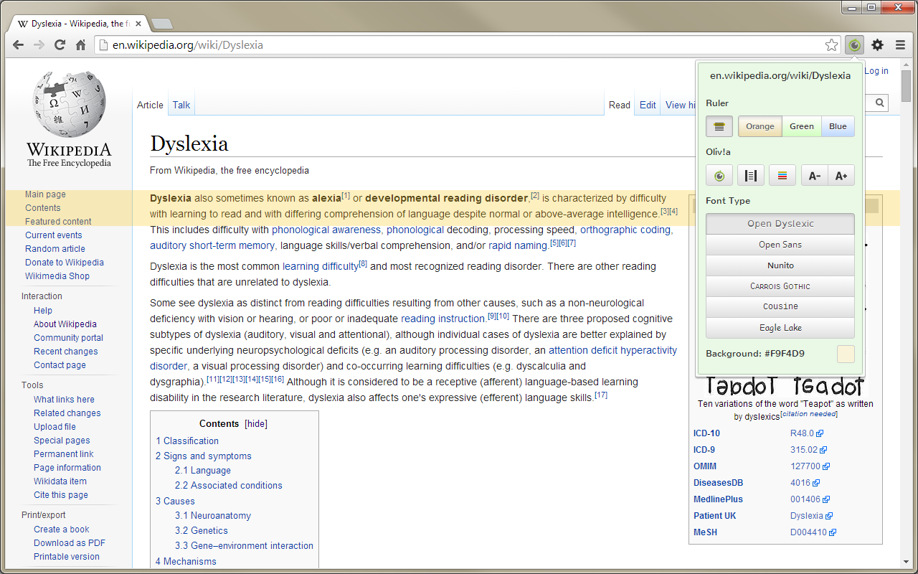Click the learning difficulty link

pos(321,267)
